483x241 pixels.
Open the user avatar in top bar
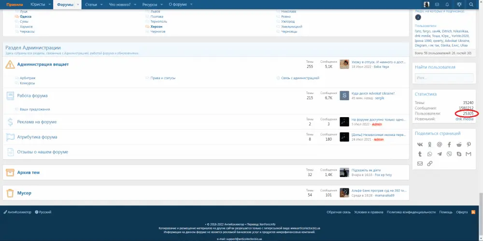(426, 4)
